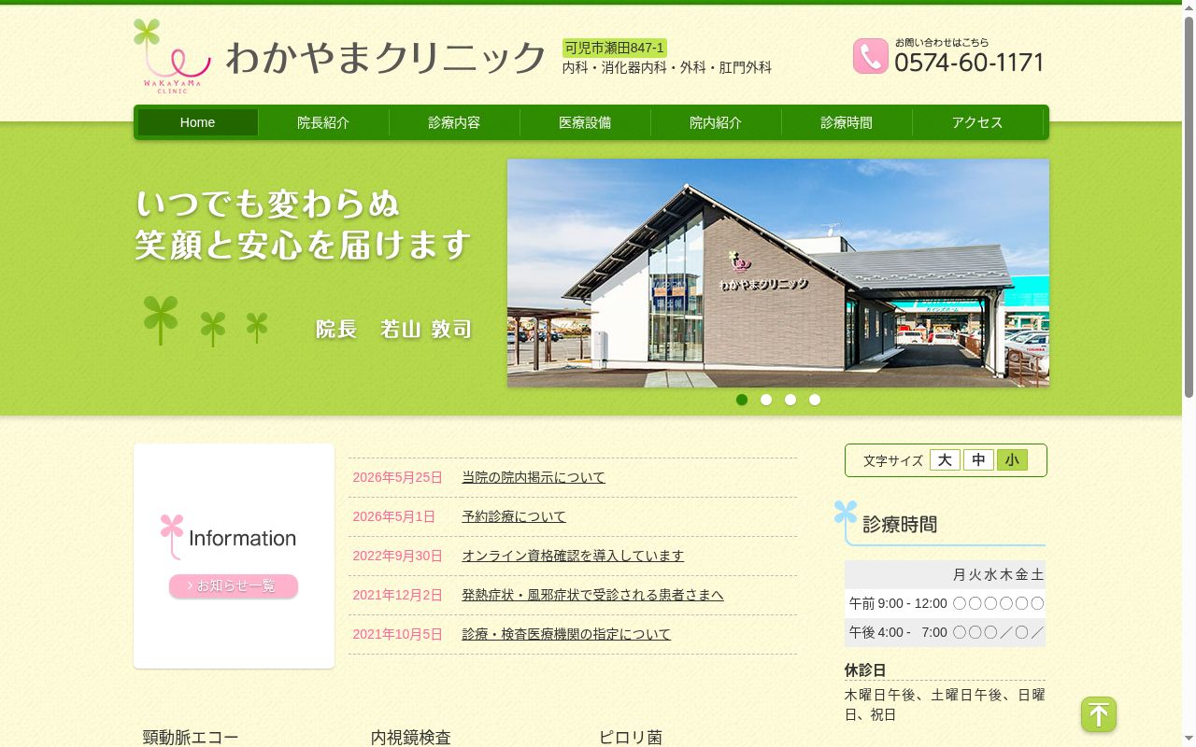1196x747 pixels.
Task: Open 当院の院内掲示について link
Action: click(x=534, y=477)
